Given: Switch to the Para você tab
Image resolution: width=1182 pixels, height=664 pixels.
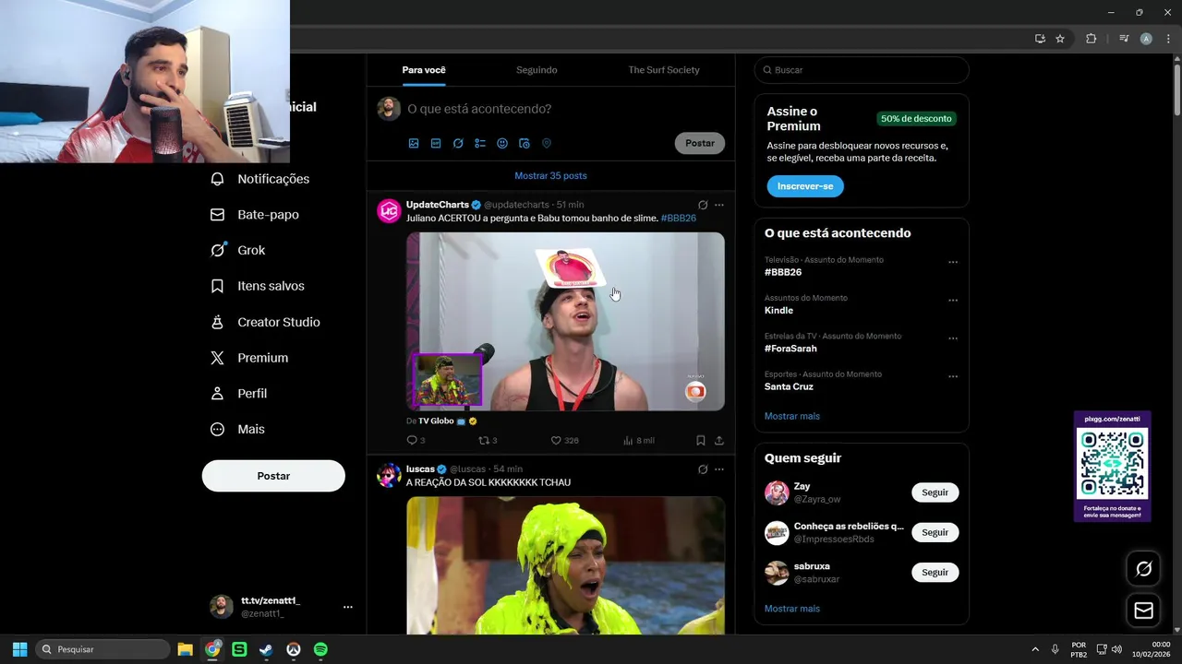Looking at the screenshot, I should (x=424, y=70).
